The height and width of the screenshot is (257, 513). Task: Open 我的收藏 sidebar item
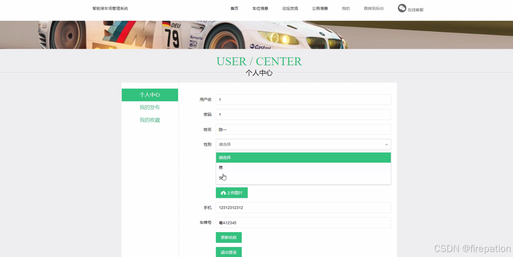click(x=150, y=120)
